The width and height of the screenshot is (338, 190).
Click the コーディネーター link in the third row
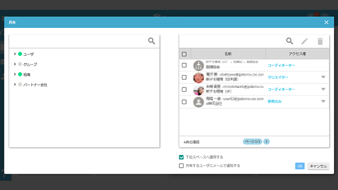click(x=281, y=89)
